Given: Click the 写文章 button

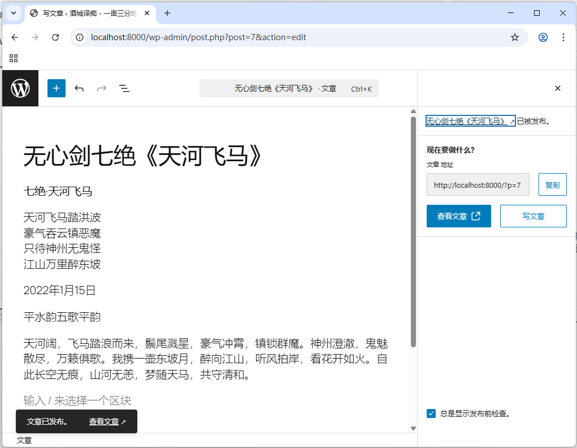Looking at the screenshot, I should click(x=533, y=216).
